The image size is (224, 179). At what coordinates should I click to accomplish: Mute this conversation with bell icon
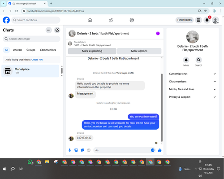tap(186, 60)
